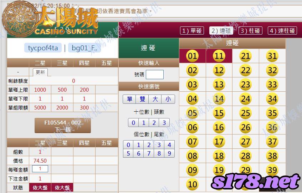Click the 74.50 price value
This screenshot has width=302, height=193.
point(40,161)
